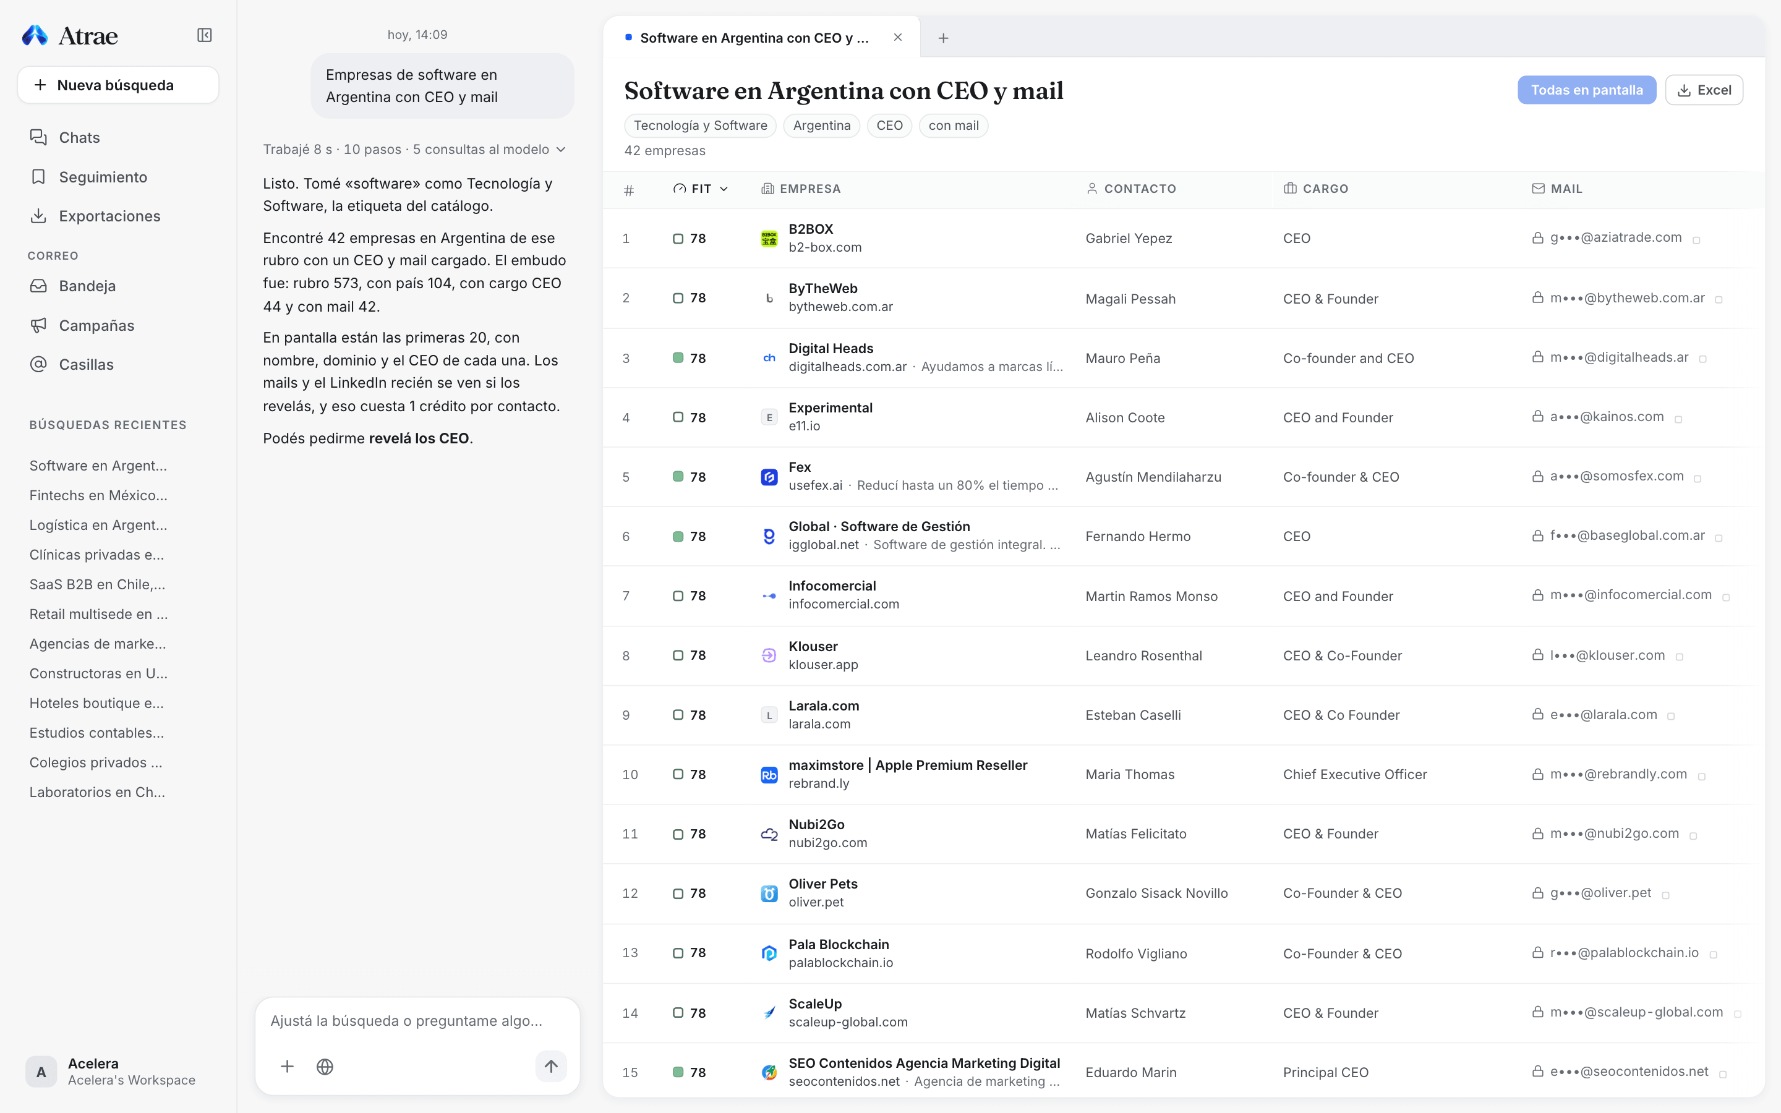Click the Oliver Pets logo
Viewport: 1781px width, 1113px height.
pos(769,893)
